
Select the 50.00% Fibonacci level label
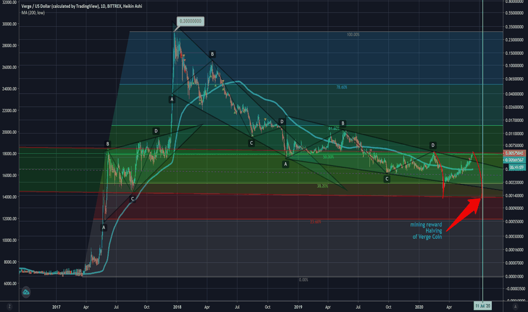point(329,157)
